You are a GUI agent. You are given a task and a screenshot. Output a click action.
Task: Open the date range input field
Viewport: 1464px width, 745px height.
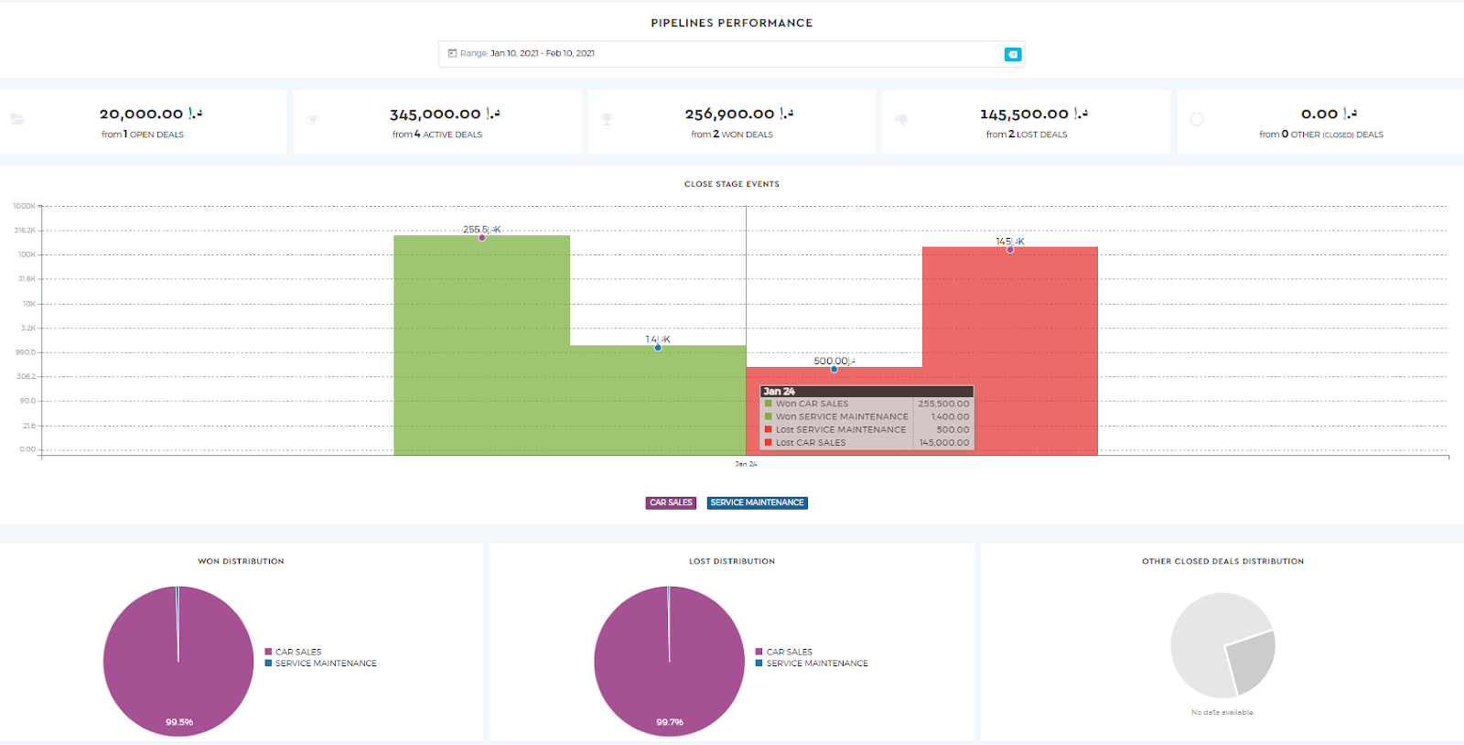tap(731, 54)
